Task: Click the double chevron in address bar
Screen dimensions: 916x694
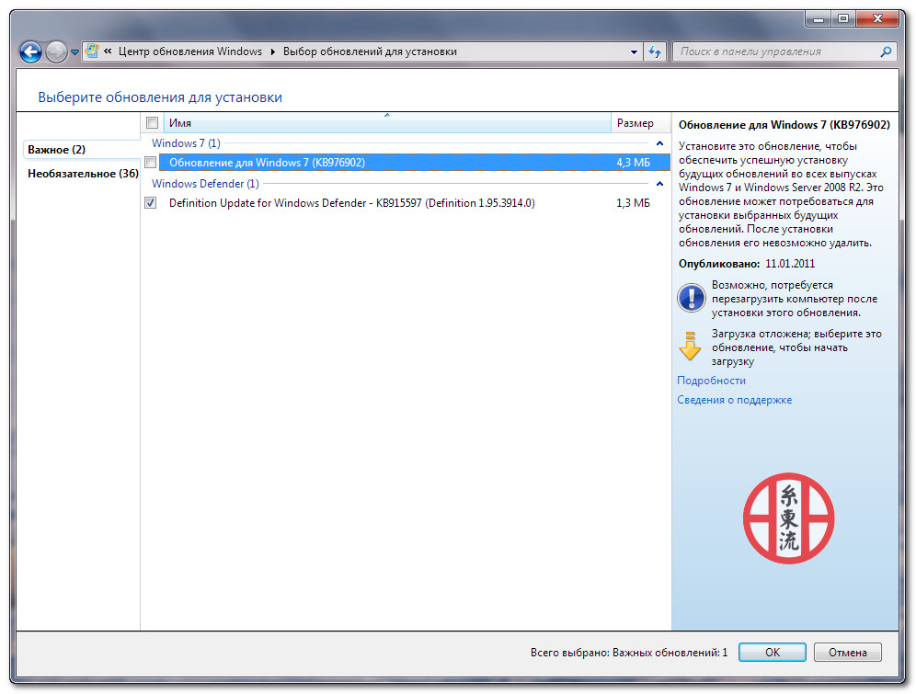Action: click(109, 51)
